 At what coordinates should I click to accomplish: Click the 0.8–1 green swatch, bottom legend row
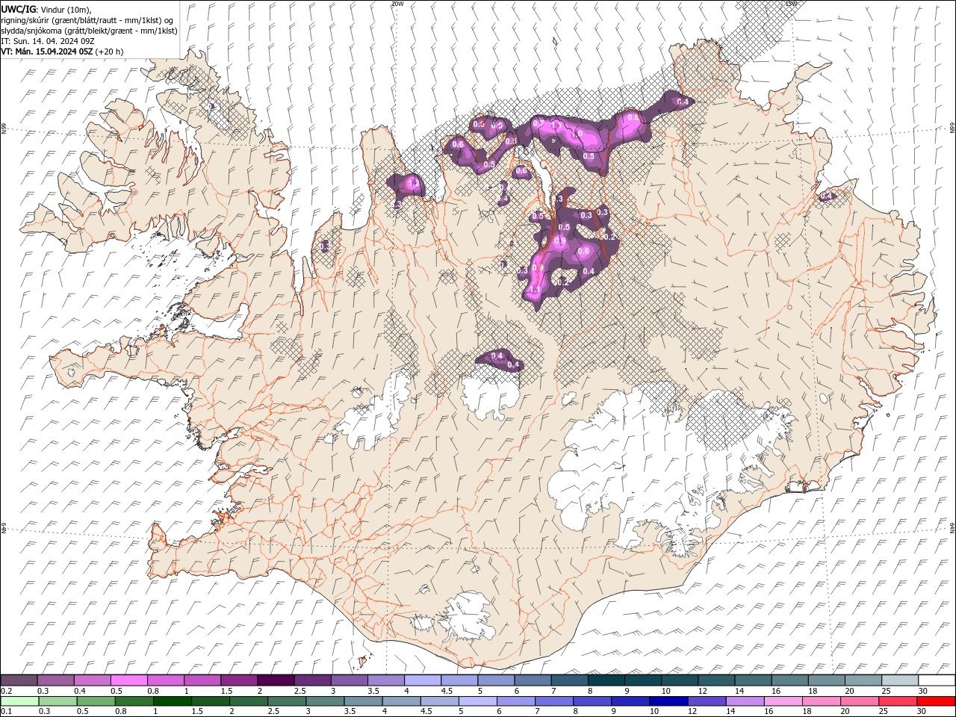point(134,701)
